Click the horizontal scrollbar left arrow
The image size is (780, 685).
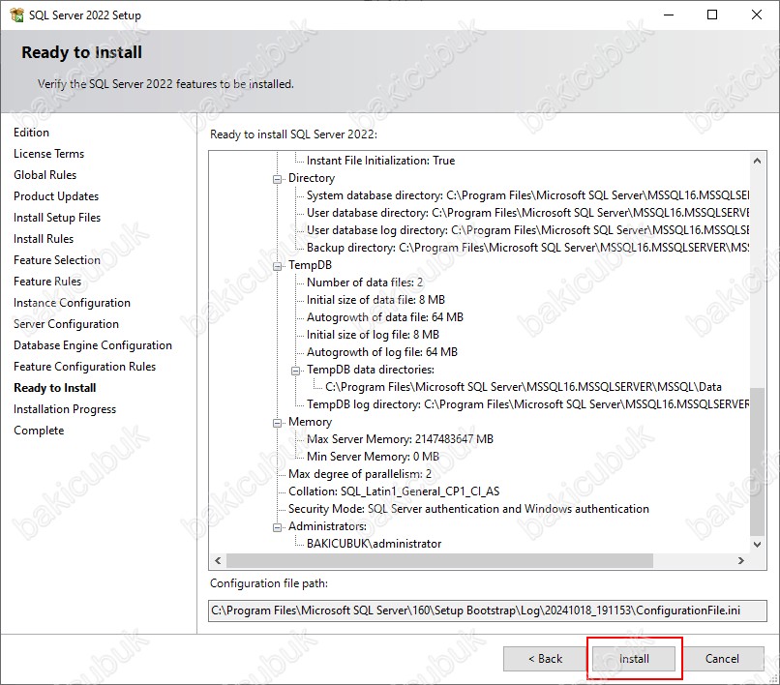(x=218, y=560)
